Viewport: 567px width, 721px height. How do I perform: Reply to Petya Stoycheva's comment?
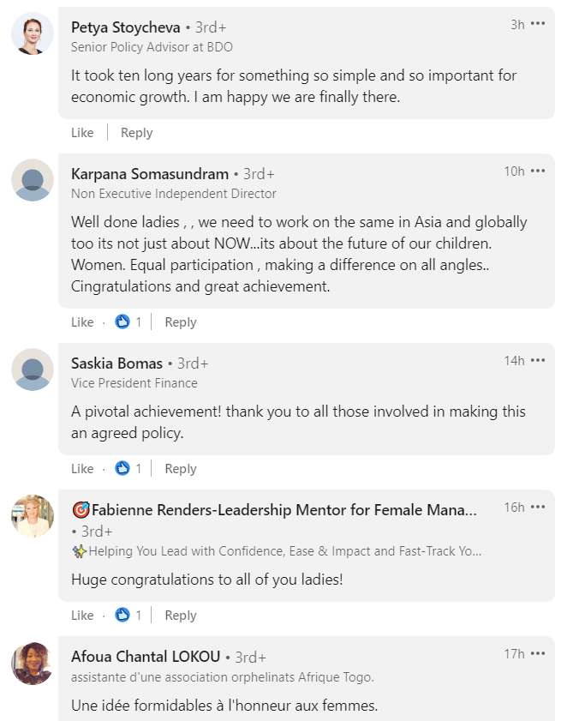[x=136, y=132]
